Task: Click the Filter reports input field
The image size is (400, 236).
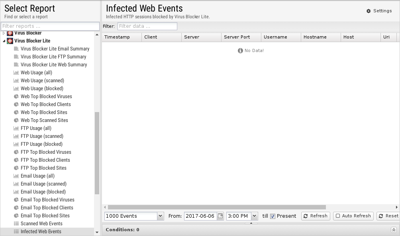Action: [50, 26]
